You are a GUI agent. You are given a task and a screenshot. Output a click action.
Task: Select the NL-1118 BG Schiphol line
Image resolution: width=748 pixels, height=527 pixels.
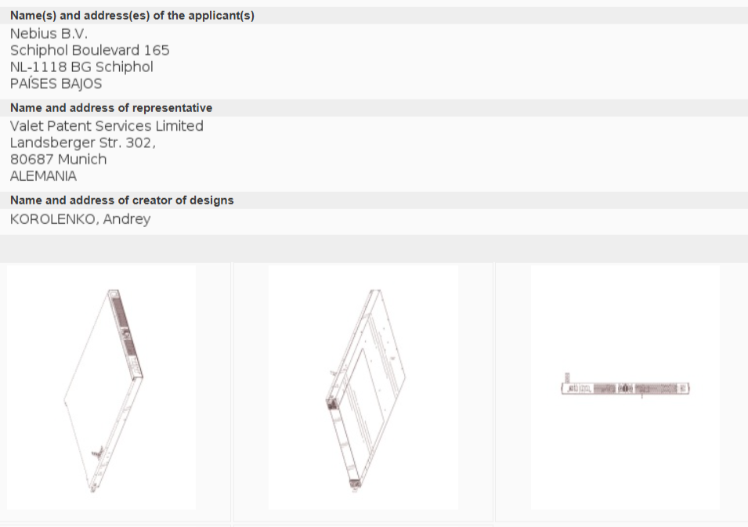coord(81,67)
